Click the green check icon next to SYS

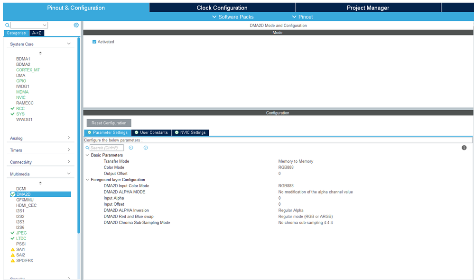tap(12, 114)
